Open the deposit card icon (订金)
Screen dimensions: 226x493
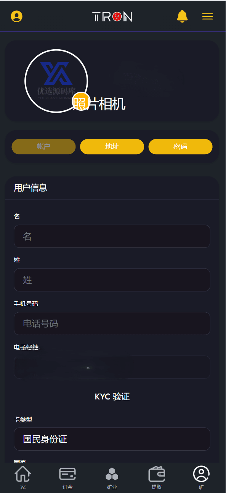(67, 478)
